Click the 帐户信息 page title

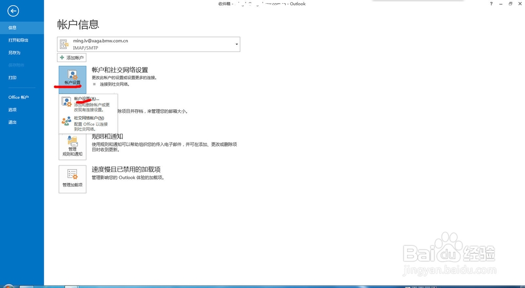click(78, 25)
